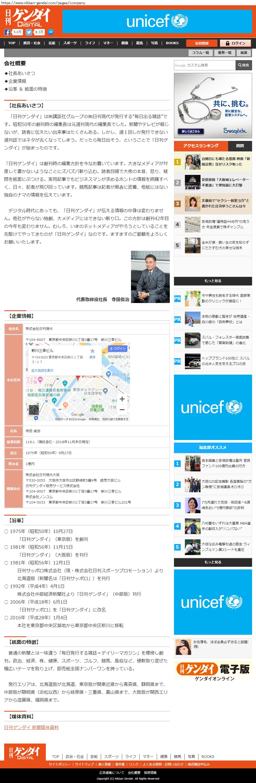Click the Messenger icon in header

[51, 32]
